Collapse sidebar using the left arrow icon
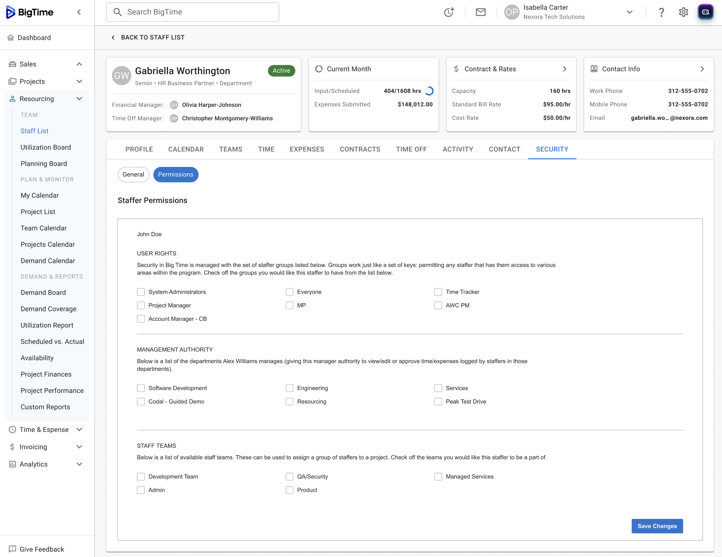The height and width of the screenshot is (557, 722). [x=79, y=12]
